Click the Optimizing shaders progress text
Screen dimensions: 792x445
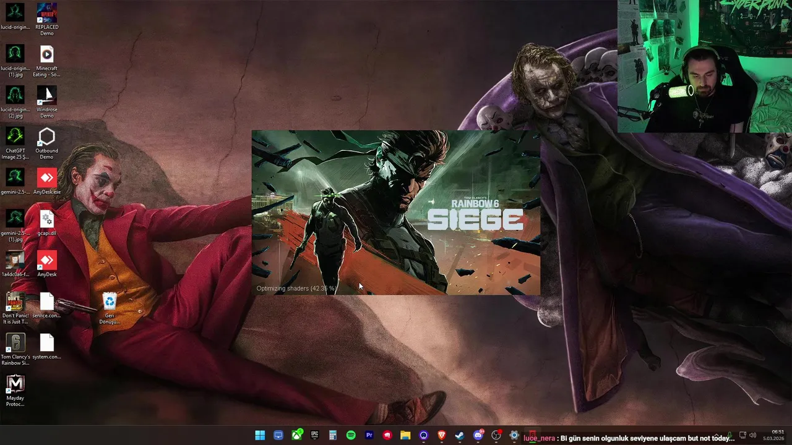pyautogui.click(x=296, y=288)
